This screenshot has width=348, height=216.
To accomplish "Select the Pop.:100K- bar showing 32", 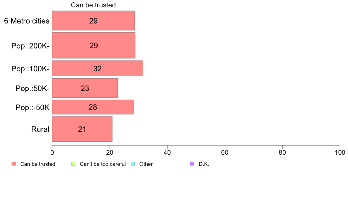I will coord(98,68).
